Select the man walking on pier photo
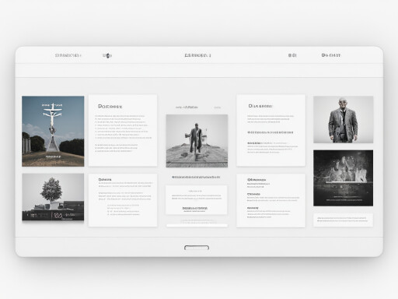 197,141
